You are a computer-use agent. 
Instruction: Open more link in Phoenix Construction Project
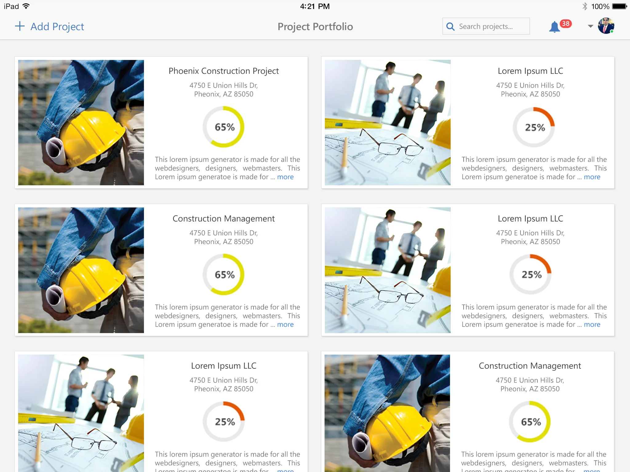pyautogui.click(x=285, y=177)
